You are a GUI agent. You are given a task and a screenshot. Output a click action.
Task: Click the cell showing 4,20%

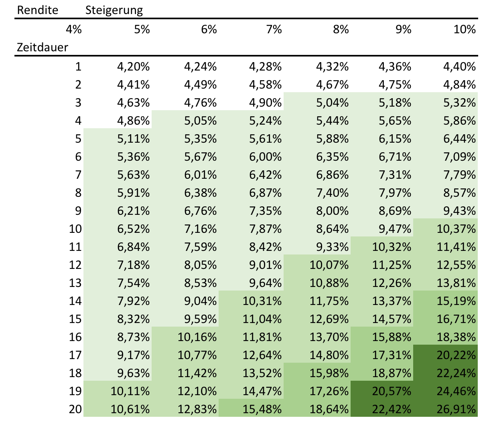click(x=133, y=67)
